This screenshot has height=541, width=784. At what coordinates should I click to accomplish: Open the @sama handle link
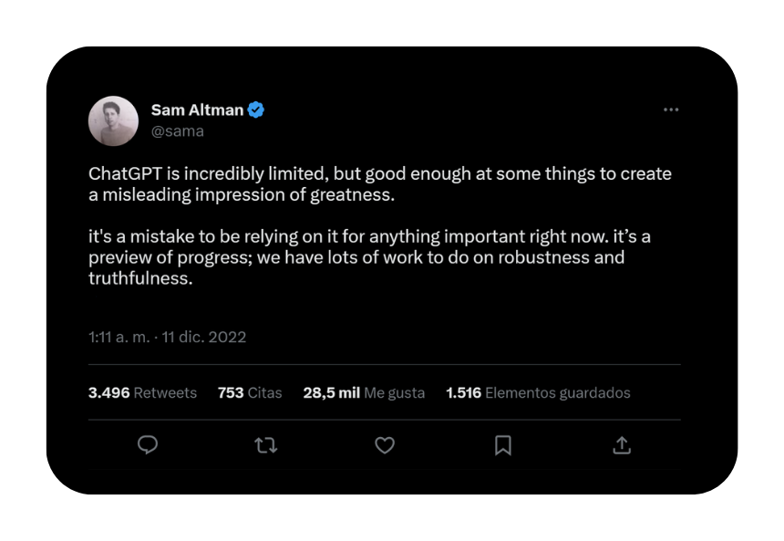point(178,131)
